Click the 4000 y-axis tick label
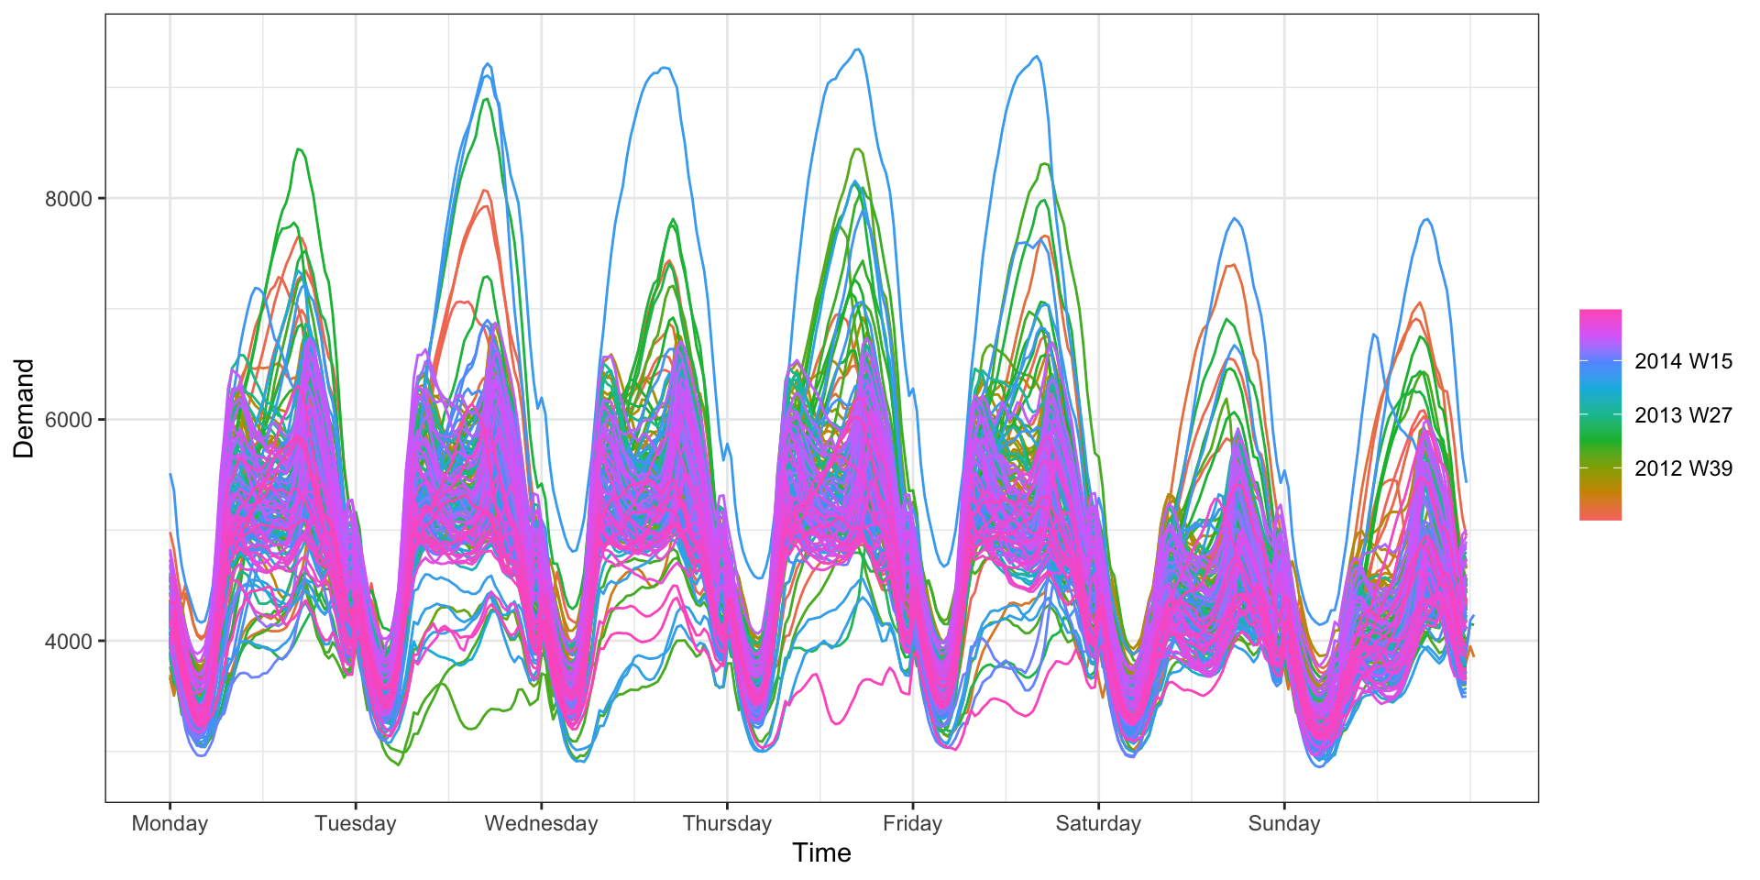 point(69,642)
